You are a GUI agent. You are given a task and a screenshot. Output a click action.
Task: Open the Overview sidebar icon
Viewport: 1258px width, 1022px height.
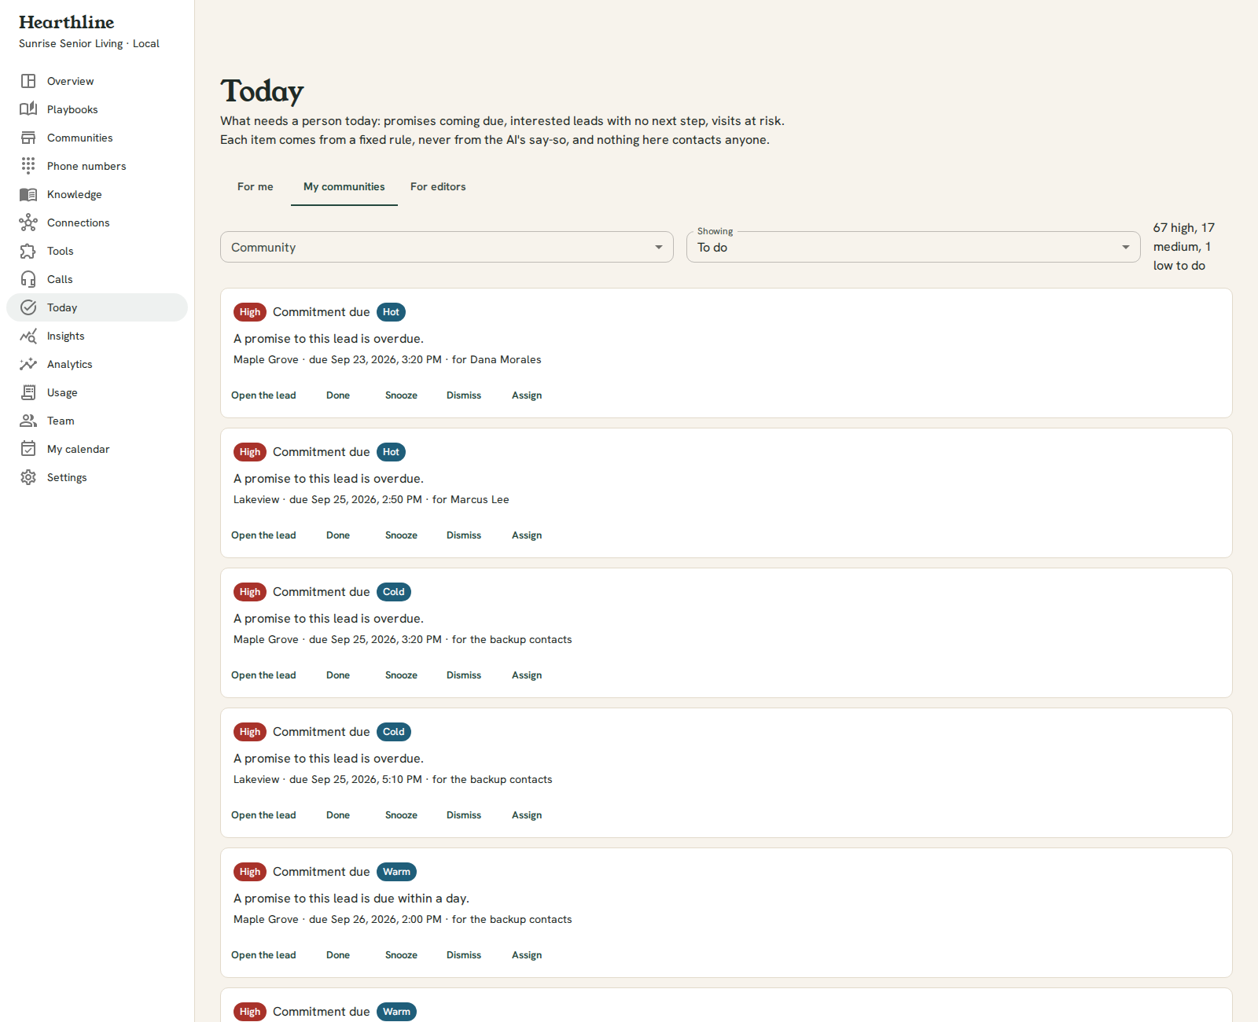tap(28, 81)
